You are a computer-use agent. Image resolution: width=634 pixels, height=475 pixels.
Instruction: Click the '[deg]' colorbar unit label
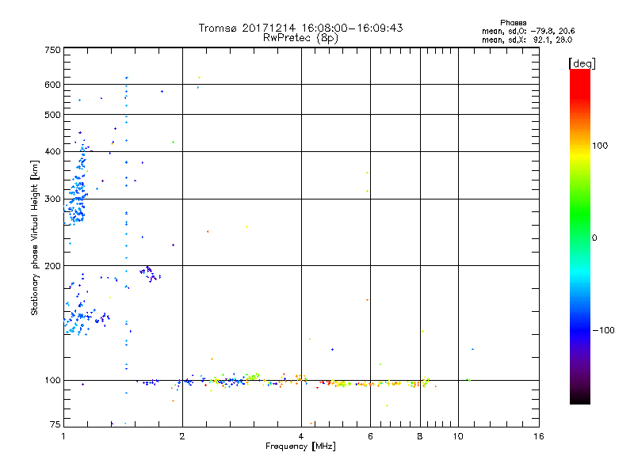[582, 63]
